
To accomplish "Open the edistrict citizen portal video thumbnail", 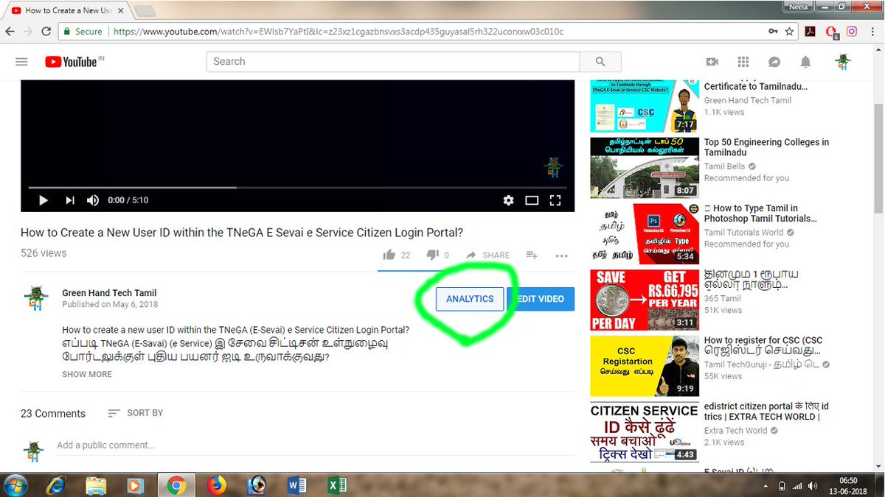I will tap(645, 432).
